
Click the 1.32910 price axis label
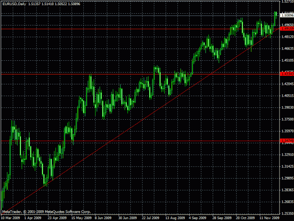[x=287, y=155]
